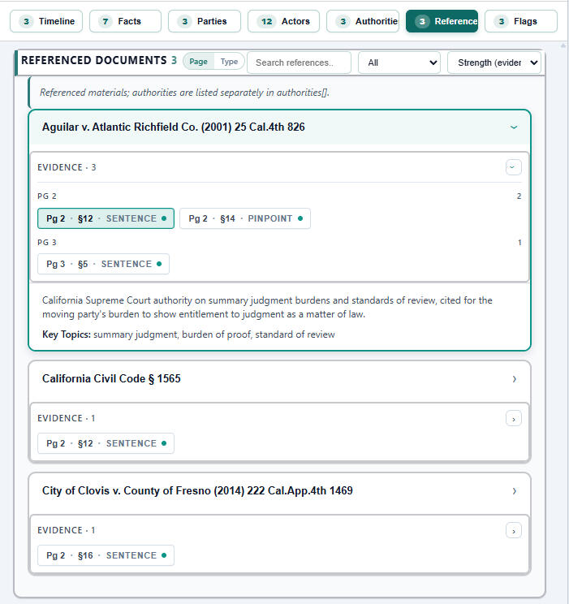Expand the City of Clovis entry chevron
This screenshot has height=604, width=569.
[x=514, y=491]
